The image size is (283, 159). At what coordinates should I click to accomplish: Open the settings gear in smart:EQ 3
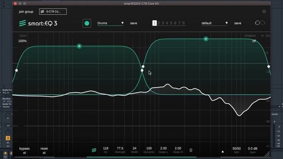264,11
